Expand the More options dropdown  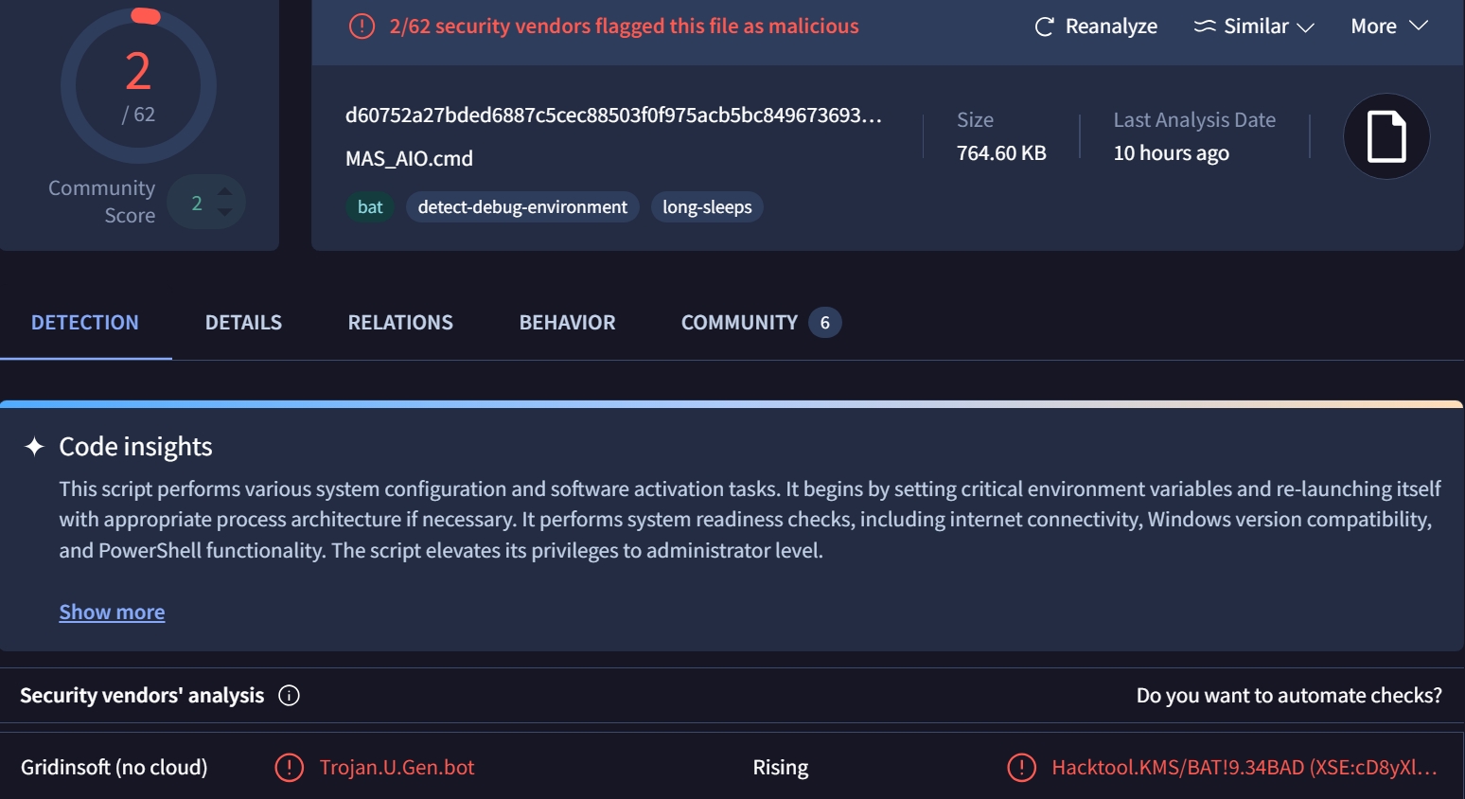click(x=1388, y=27)
